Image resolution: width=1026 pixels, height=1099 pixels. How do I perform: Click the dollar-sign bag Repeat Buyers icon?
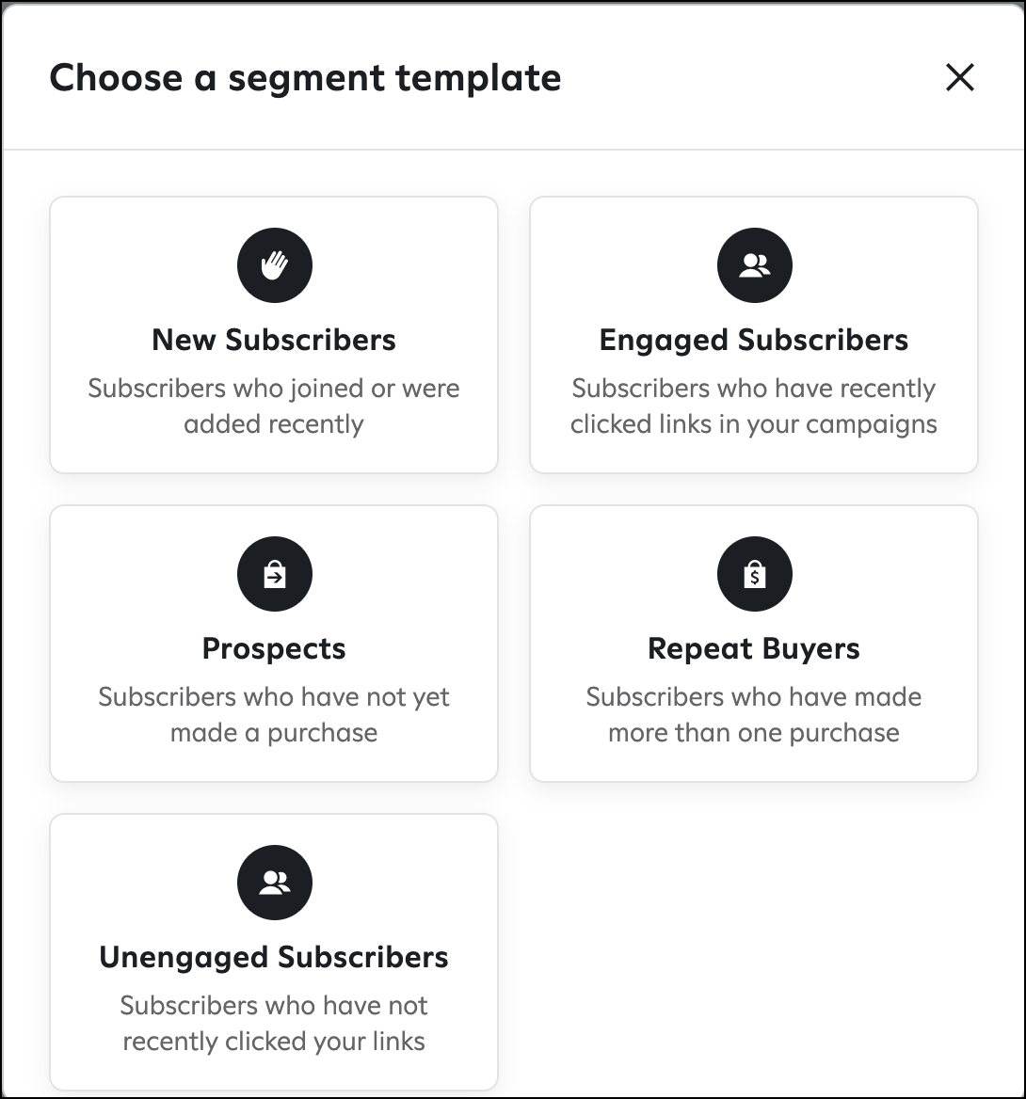(754, 574)
